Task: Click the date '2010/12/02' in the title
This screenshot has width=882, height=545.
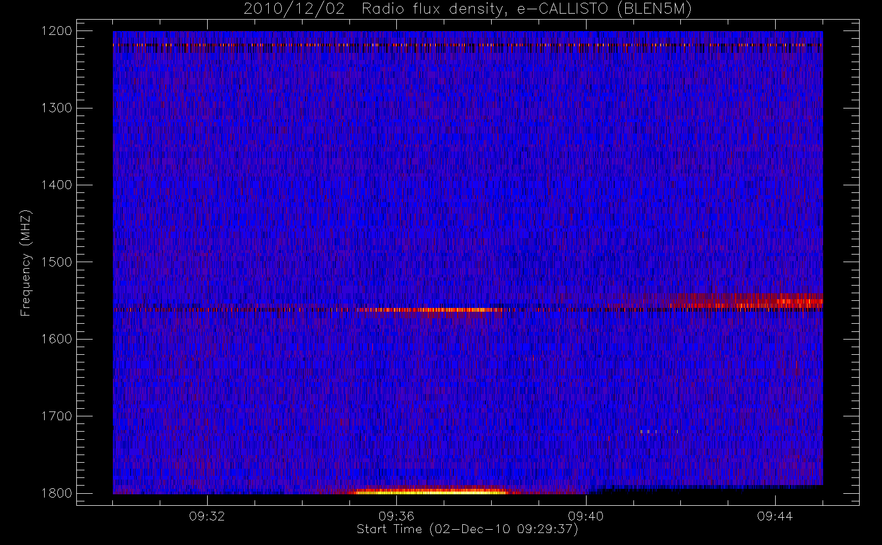Action: [294, 9]
